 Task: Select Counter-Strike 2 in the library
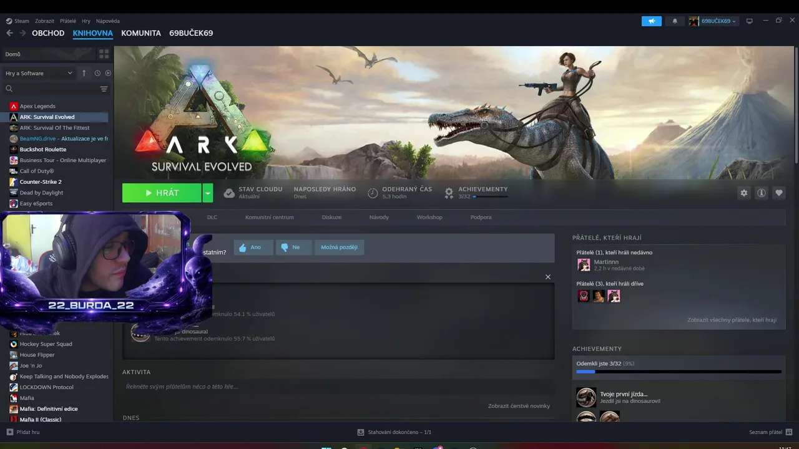(x=41, y=182)
